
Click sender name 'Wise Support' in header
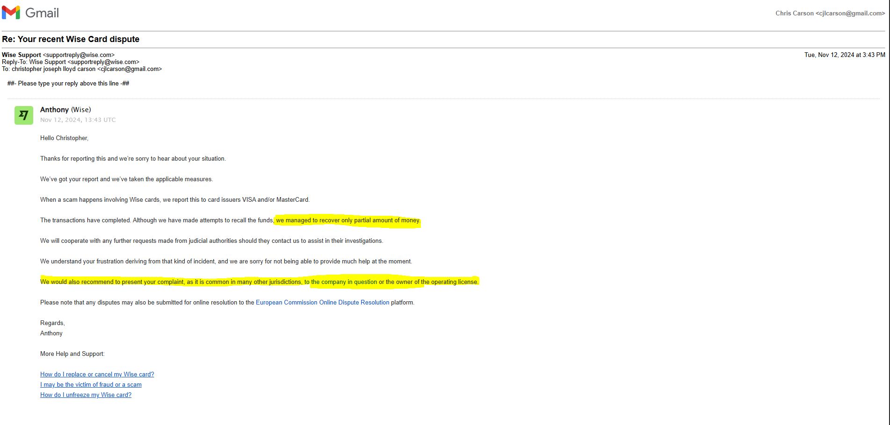(x=22, y=55)
